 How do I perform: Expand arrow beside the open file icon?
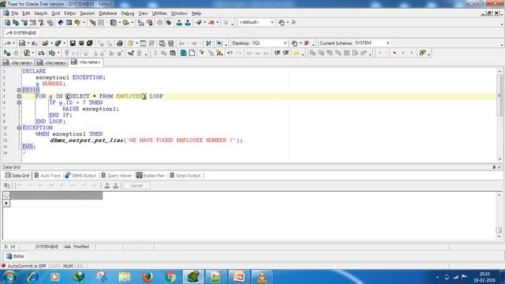(x=51, y=43)
